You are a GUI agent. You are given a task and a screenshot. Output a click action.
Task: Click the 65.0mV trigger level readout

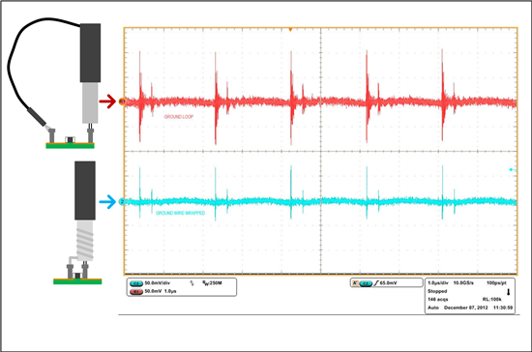pos(389,282)
